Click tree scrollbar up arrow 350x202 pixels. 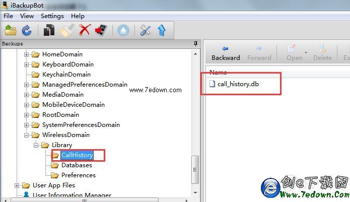click(195, 54)
